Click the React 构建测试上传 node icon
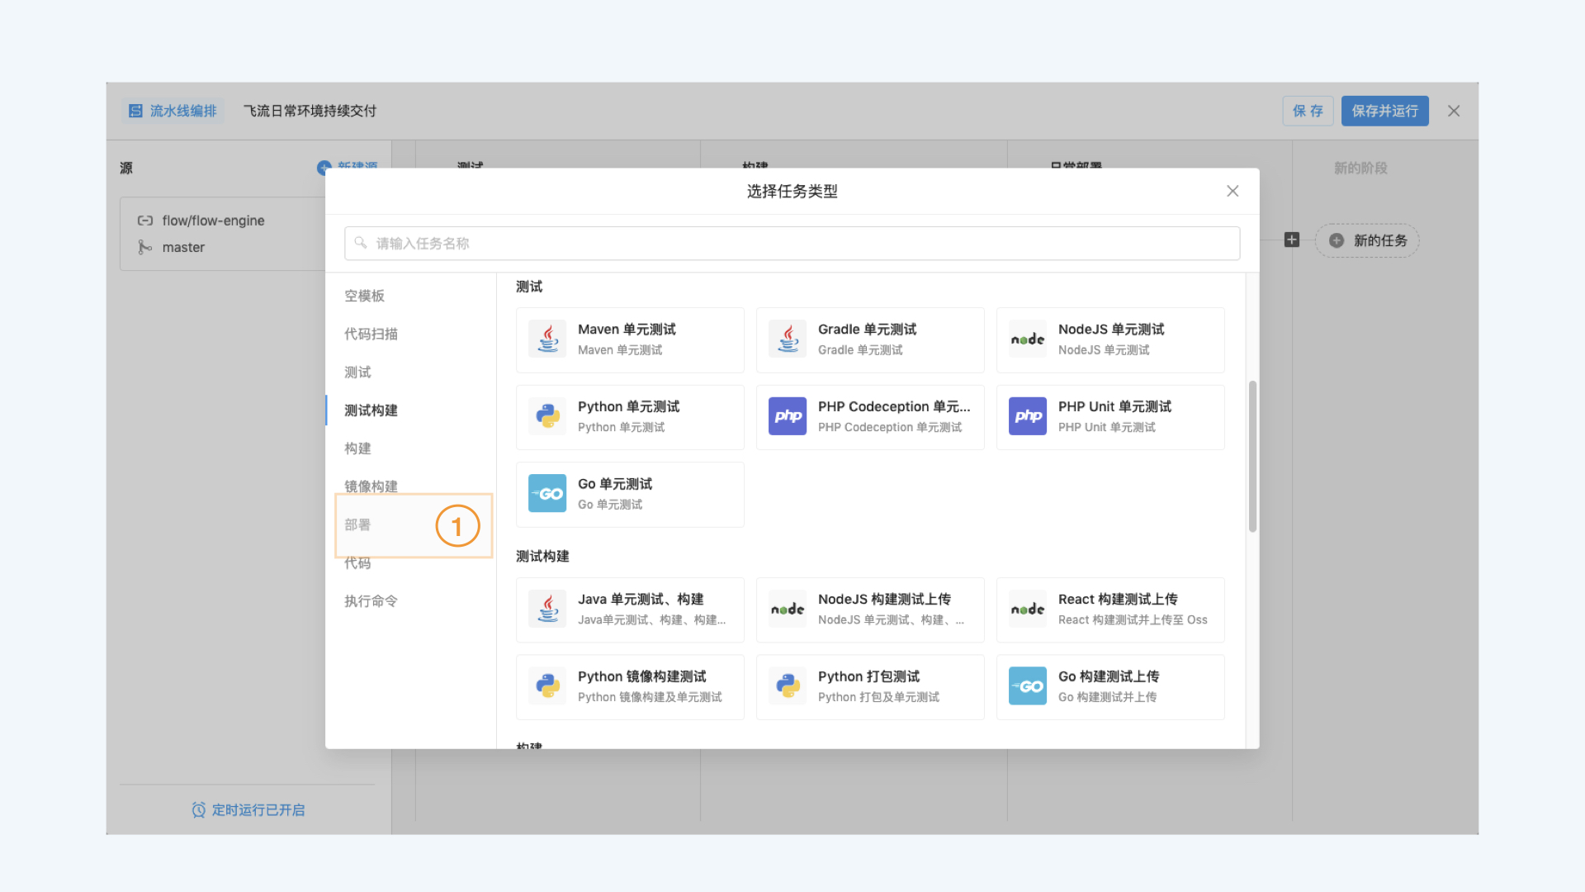 tap(1028, 609)
